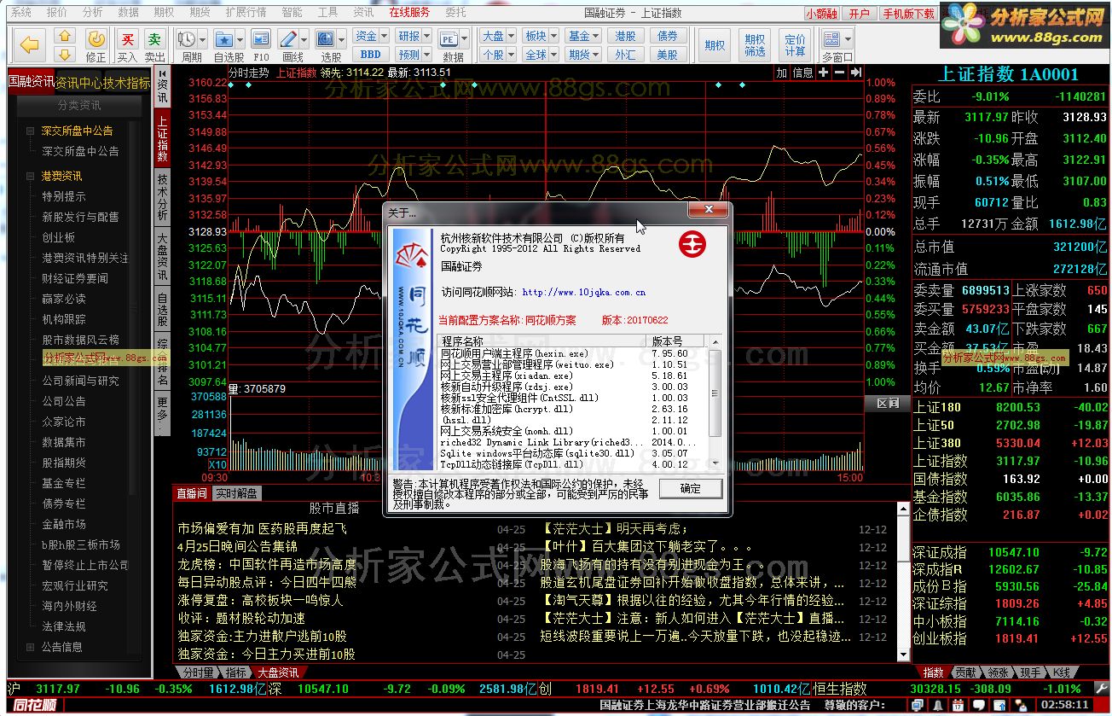Click the user chat icon in status bar

tap(1022, 705)
